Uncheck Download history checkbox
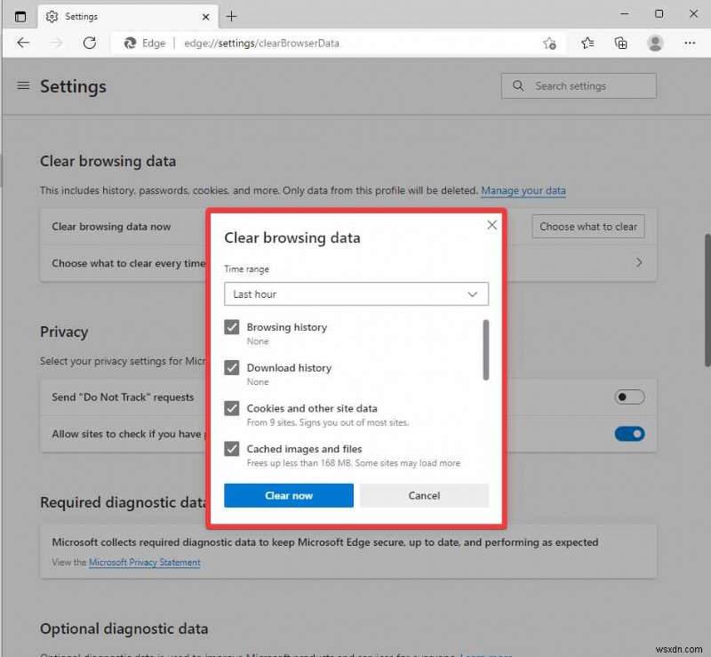This screenshot has height=657, width=711. coord(232,367)
